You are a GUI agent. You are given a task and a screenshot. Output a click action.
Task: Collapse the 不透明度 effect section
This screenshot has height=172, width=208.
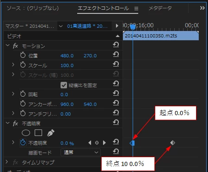(7, 123)
